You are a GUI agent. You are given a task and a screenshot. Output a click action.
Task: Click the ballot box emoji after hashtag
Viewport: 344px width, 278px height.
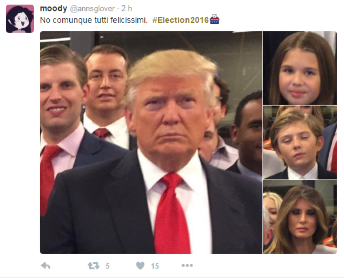coord(214,19)
